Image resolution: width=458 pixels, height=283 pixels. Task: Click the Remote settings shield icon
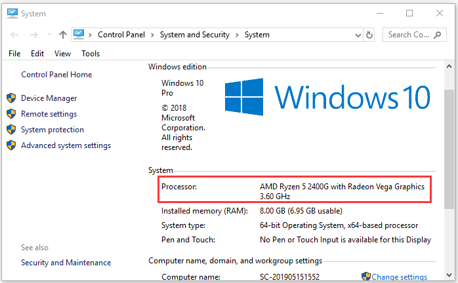click(11, 114)
